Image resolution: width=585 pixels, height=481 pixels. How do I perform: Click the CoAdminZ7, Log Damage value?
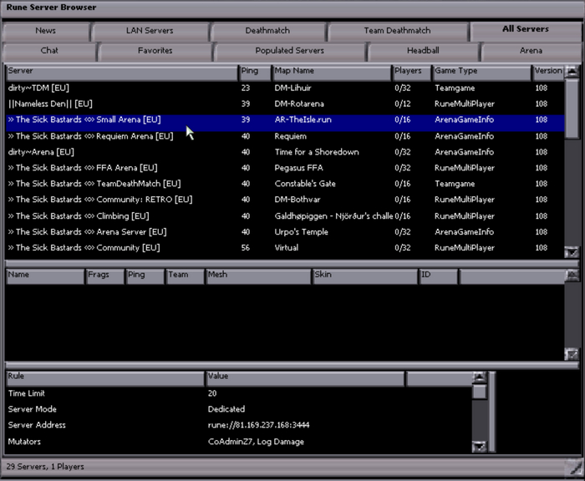tap(256, 442)
